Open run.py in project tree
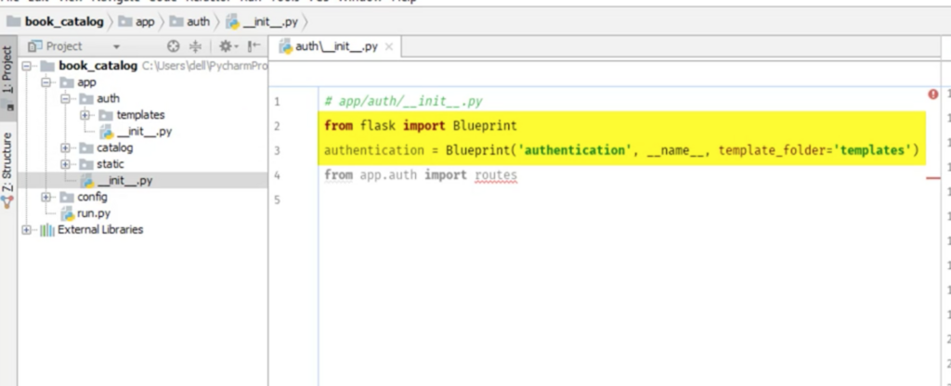Image resolution: width=951 pixels, height=386 pixels. (94, 213)
